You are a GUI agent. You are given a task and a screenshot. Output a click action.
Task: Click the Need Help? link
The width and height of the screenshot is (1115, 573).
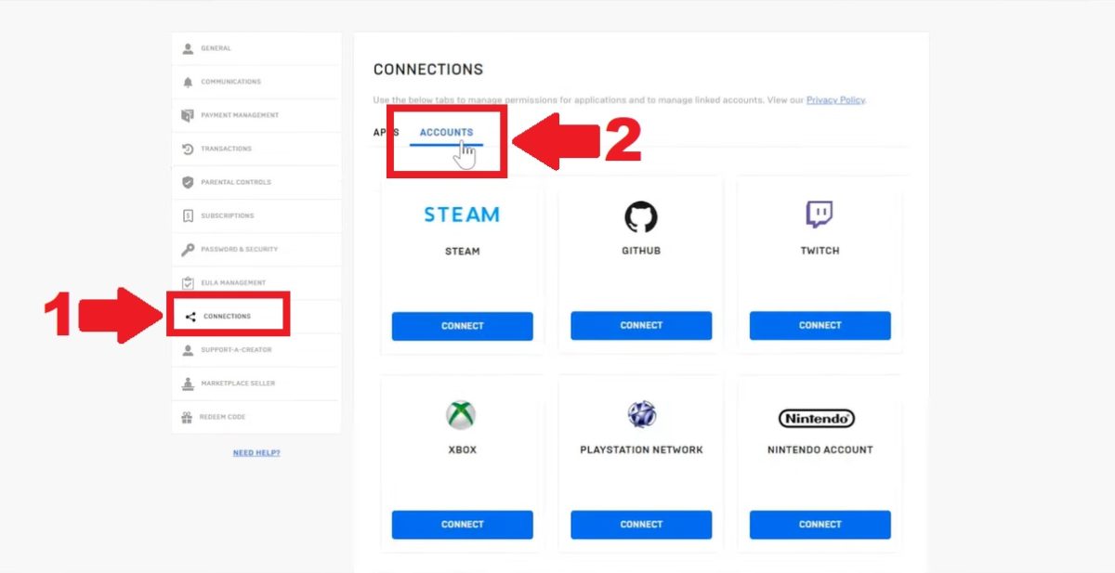[x=256, y=453]
